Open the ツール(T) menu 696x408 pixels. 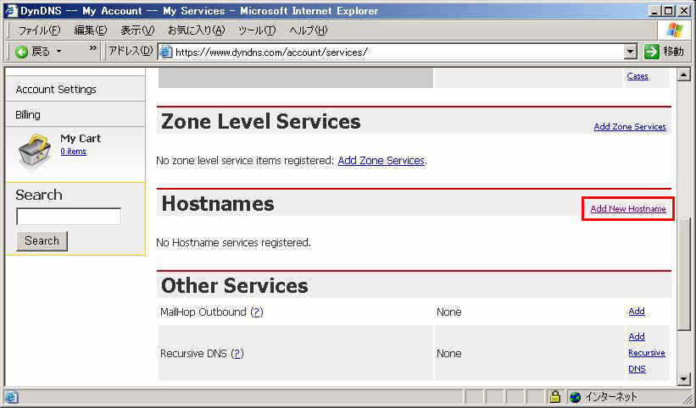click(x=257, y=30)
